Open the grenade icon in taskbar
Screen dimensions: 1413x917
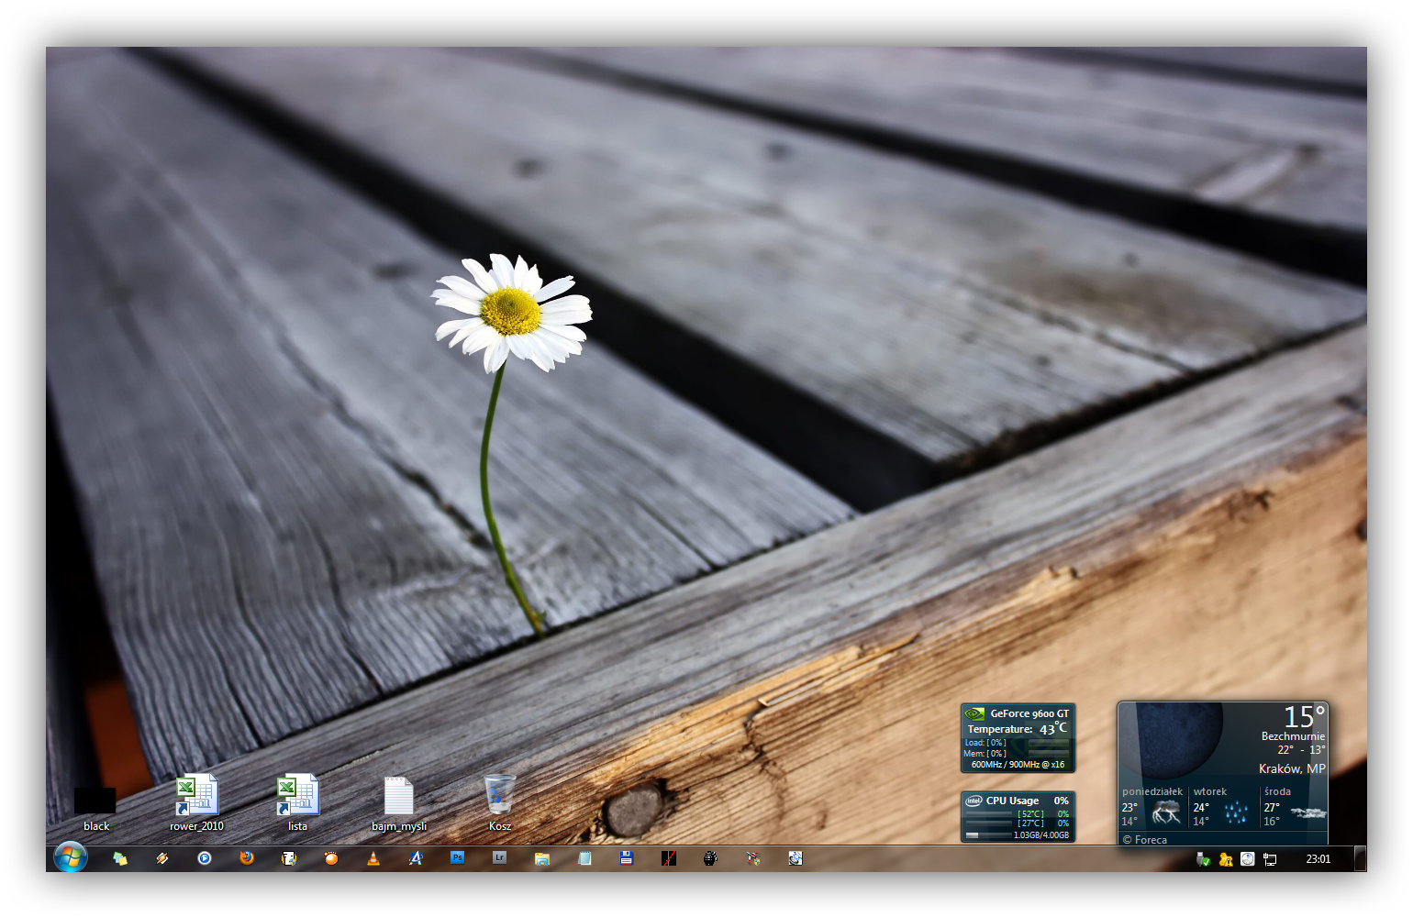coord(710,858)
